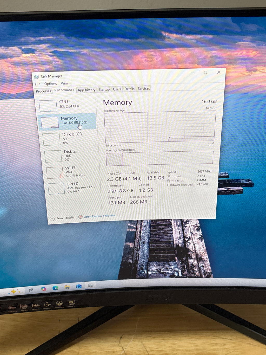Open the Users tab
The width and height of the screenshot is (266, 355).
(x=117, y=89)
